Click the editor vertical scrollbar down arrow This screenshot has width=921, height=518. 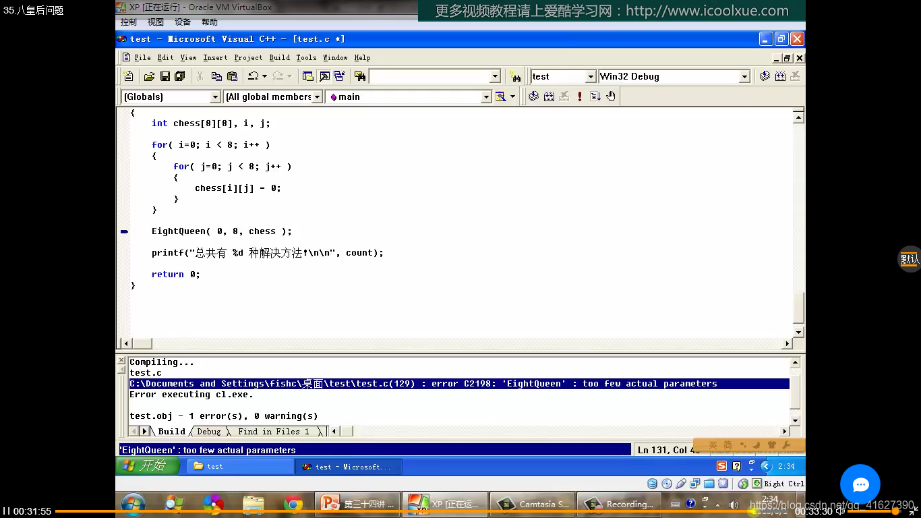point(798,332)
